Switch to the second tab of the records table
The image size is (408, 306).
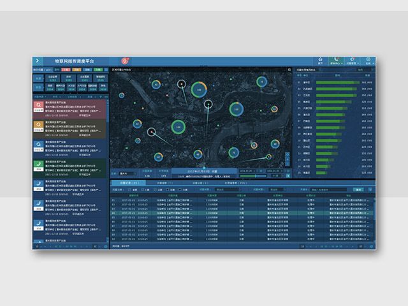click(164, 182)
